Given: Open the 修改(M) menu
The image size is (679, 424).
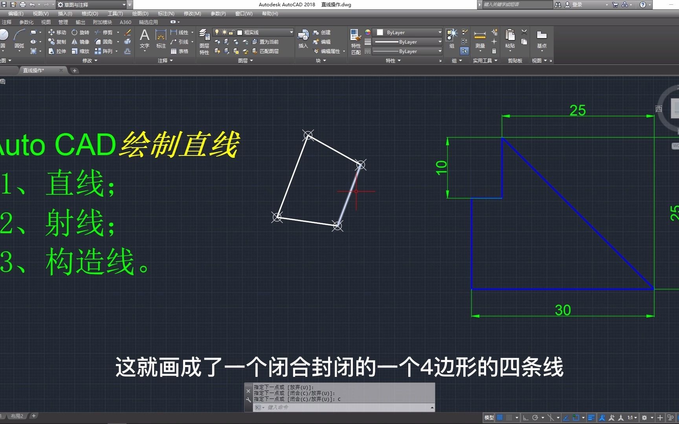Looking at the screenshot, I should pyautogui.click(x=192, y=13).
